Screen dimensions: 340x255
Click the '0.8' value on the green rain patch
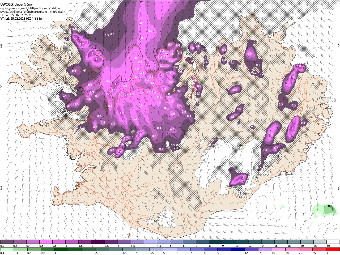tap(330, 206)
